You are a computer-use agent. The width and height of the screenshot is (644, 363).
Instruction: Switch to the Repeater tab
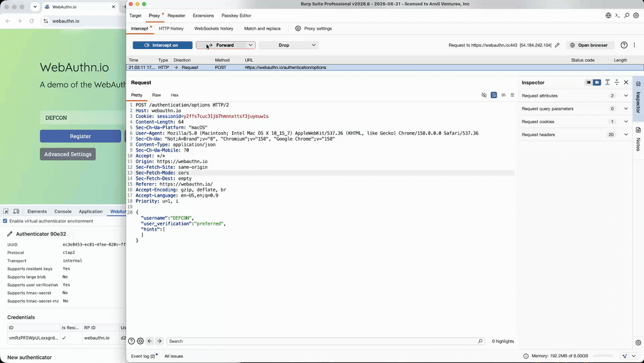click(176, 15)
